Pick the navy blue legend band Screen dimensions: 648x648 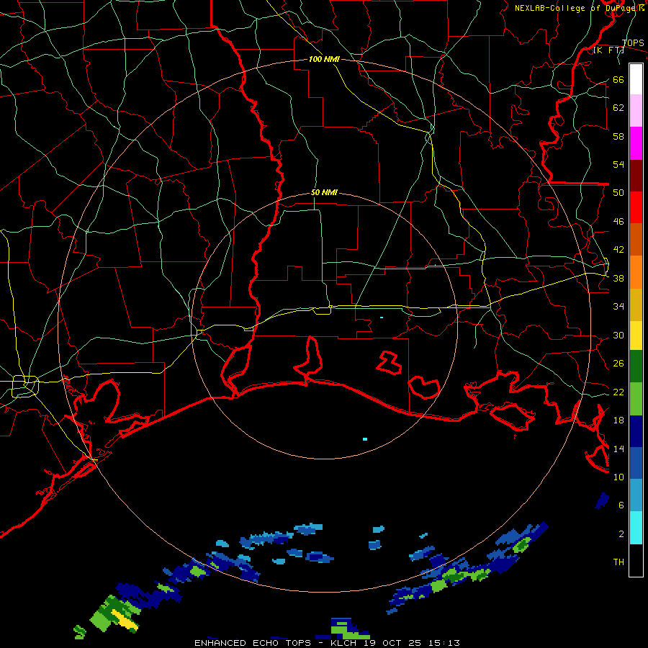tap(636, 431)
